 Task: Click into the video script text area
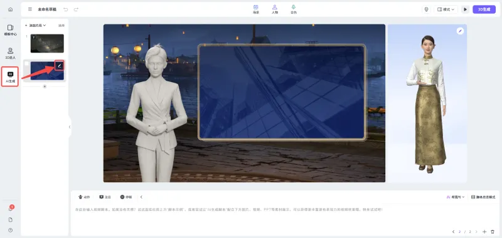point(285,217)
